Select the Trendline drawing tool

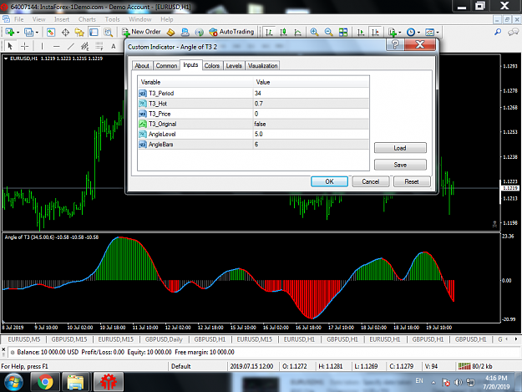coord(71,46)
